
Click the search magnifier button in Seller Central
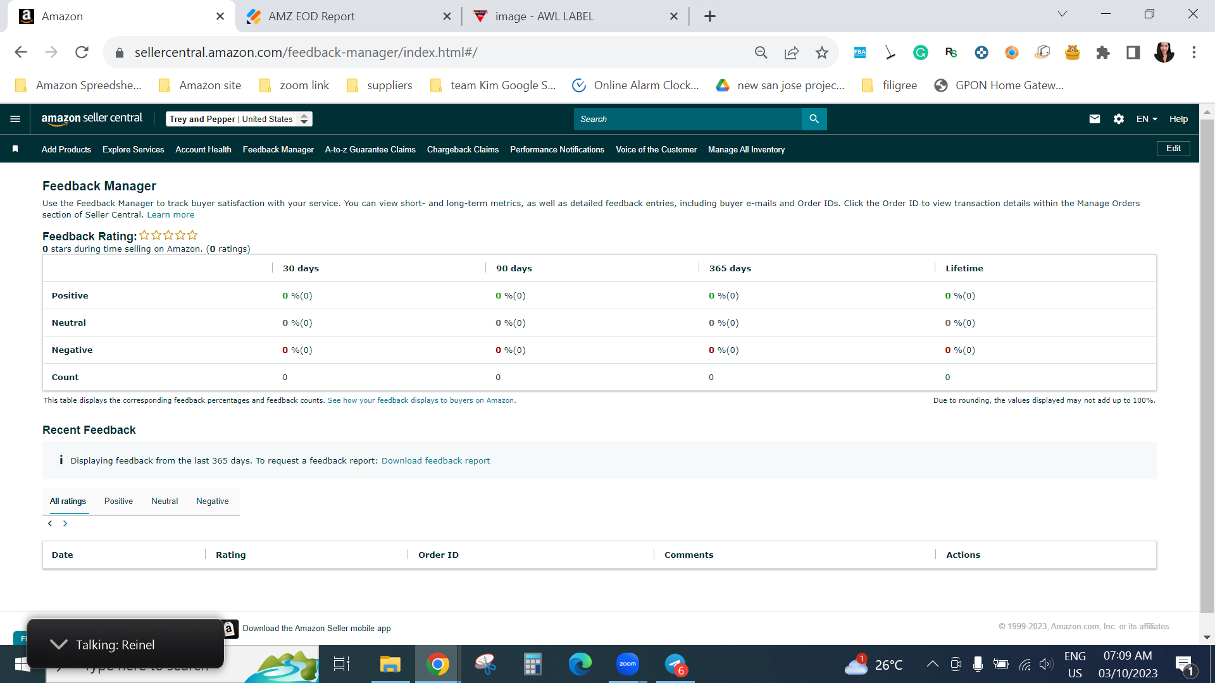(x=814, y=119)
